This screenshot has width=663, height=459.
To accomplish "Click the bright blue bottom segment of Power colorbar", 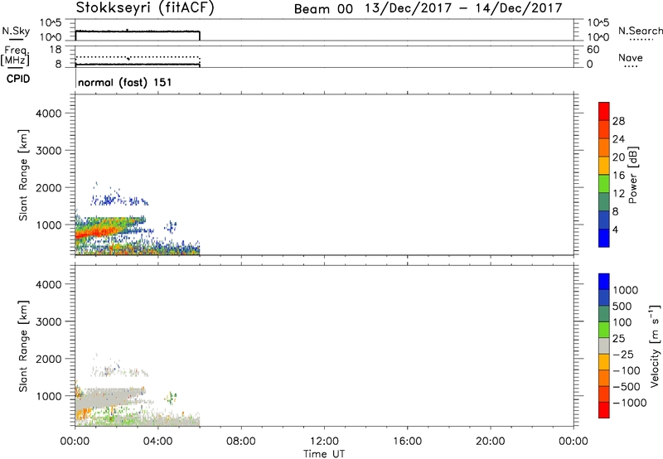I will [604, 238].
